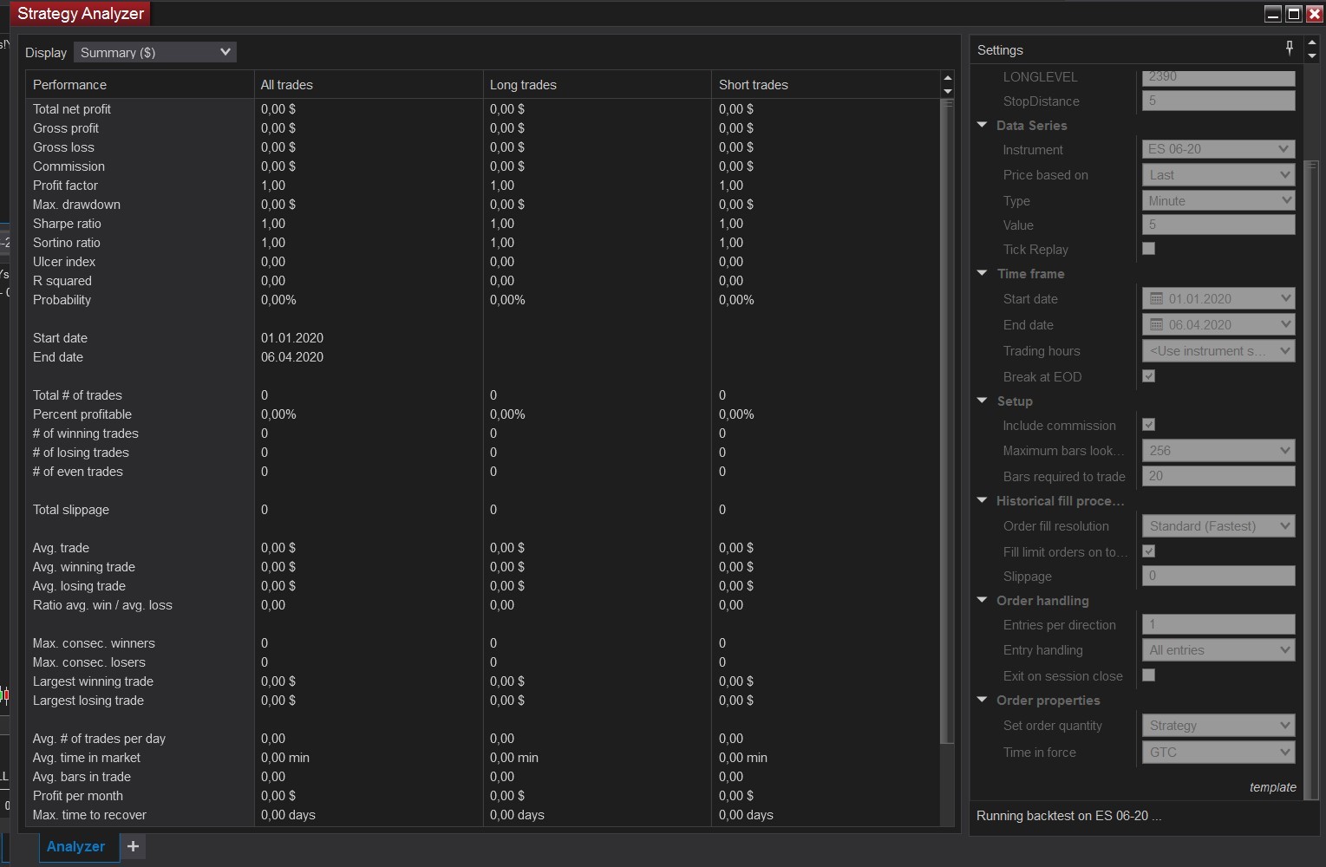Image resolution: width=1326 pixels, height=867 pixels.
Task: Collapse the Data Series section
Action: [x=983, y=125]
